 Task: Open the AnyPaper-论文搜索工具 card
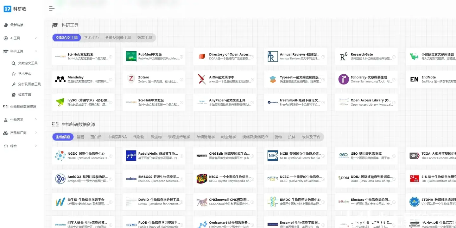click(x=225, y=102)
